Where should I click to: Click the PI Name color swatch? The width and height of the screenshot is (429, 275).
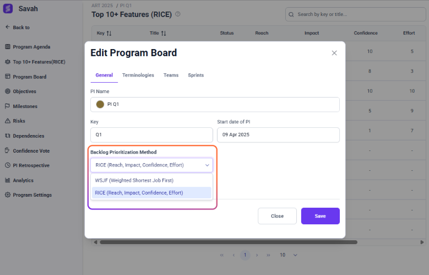(100, 104)
